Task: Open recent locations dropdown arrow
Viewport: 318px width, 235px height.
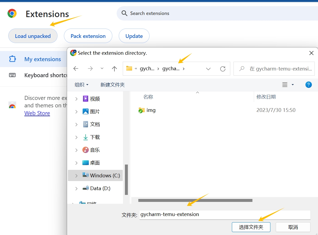Action: (102, 68)
